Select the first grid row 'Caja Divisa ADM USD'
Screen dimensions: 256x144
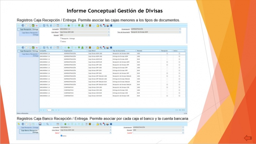(x=96, y=53)
